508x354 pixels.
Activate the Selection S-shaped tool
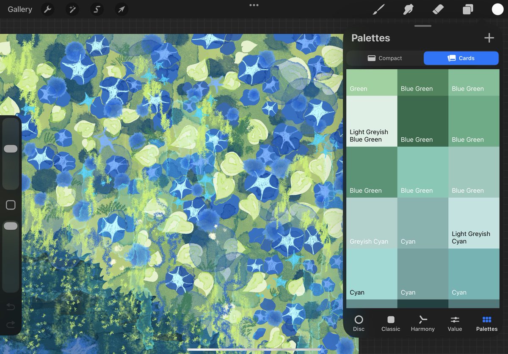click(x=97, y=9)
